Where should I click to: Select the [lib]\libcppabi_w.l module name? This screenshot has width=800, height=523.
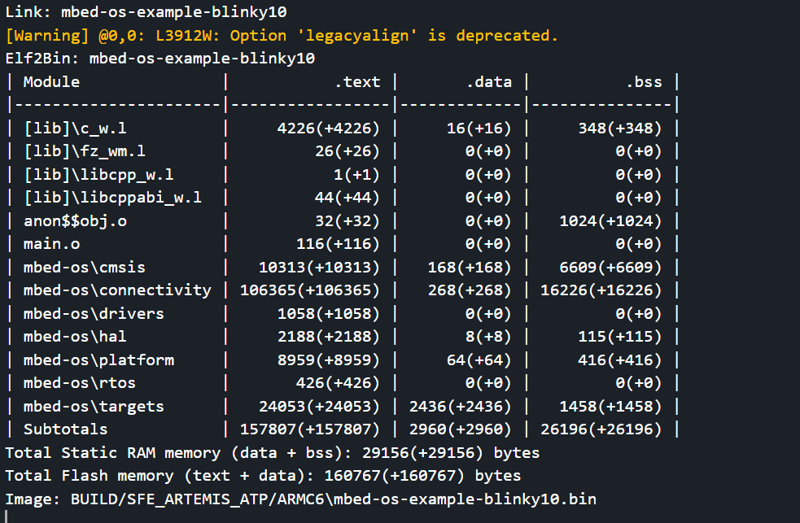(x=112, y=198)
